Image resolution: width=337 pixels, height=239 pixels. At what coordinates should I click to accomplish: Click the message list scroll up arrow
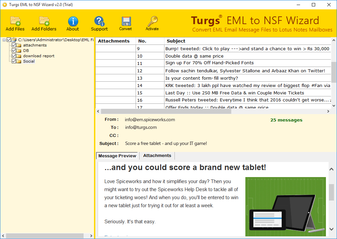click(x=334, y=40)
